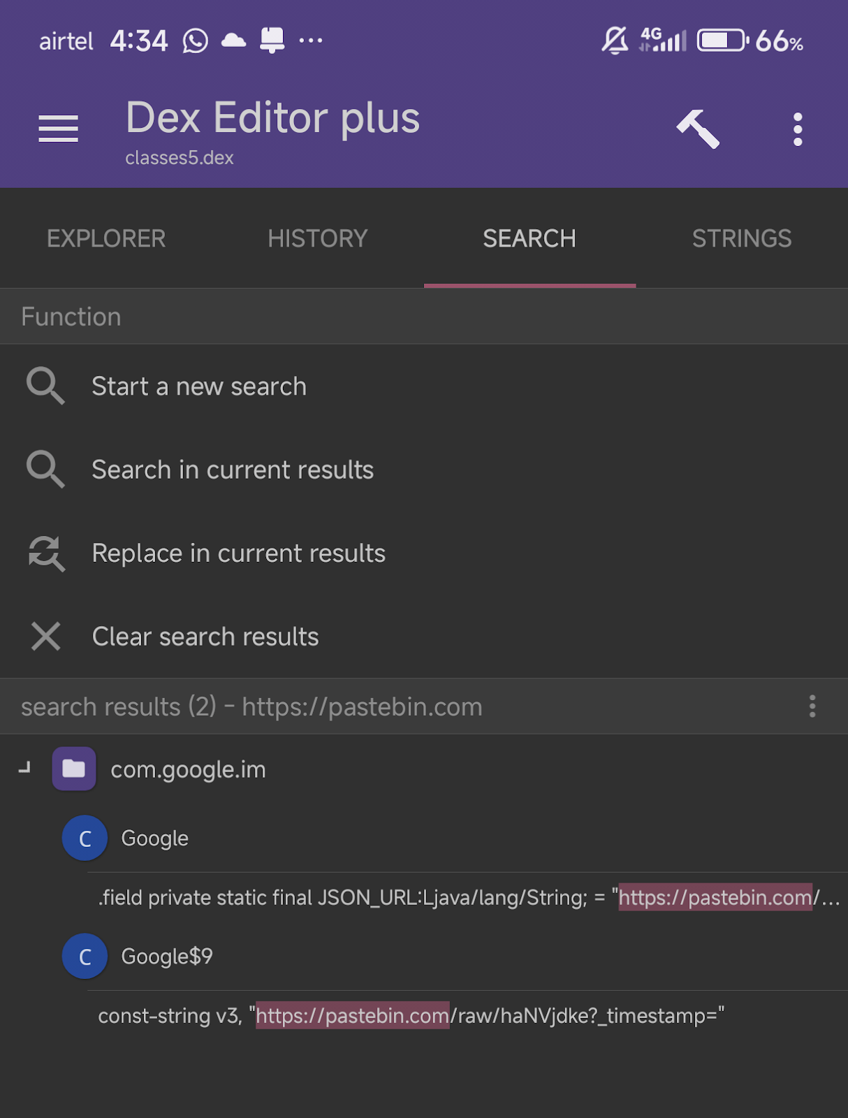Open the top-right overflow menu

(798, 129)
